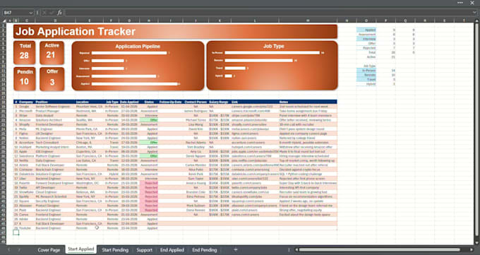Screen dimensions: 480x255
Task: Select the Rejected status in Palantir row
Action: tap(149, 183)
